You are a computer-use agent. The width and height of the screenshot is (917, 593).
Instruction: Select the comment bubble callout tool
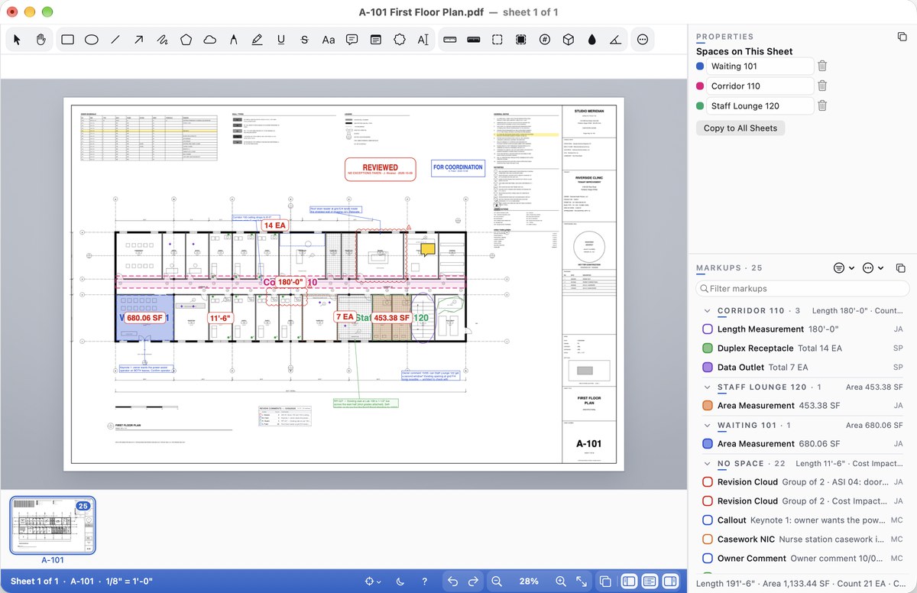tap(352, 40)
